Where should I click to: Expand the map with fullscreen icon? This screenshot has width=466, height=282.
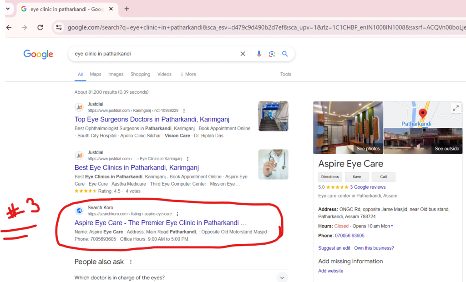455,108
